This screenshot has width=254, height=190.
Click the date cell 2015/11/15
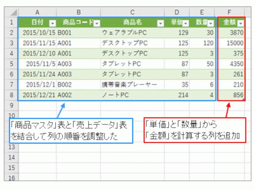37,43
